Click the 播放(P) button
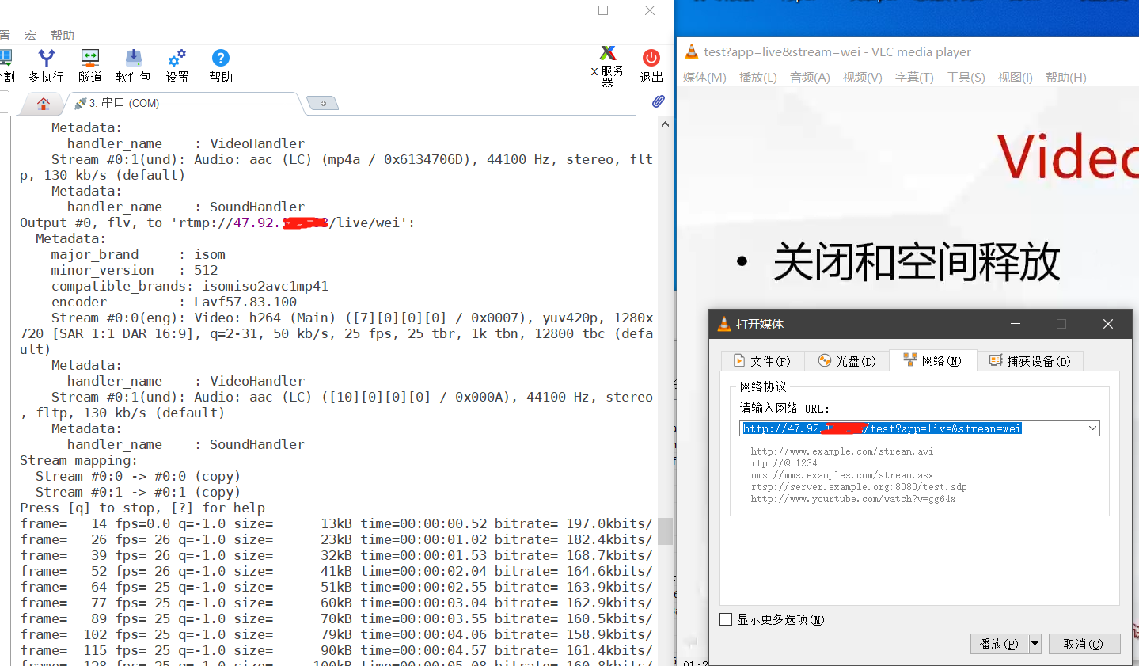This screenshot has width=1139, height=666. coord(999,644)
